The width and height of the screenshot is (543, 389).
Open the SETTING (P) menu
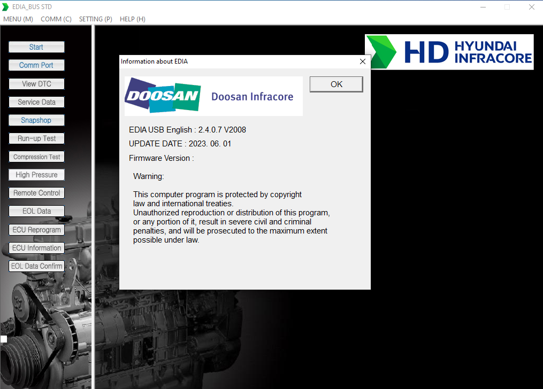click(96, 19)
